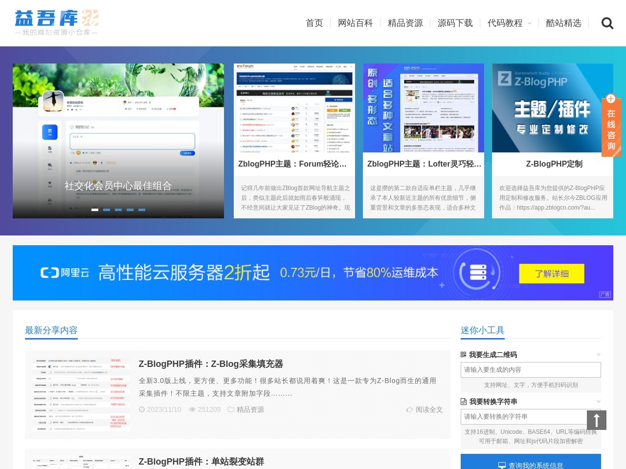Click the view count 251209
This screenshot has height=469, width=626.
click(x=209, y=409)
